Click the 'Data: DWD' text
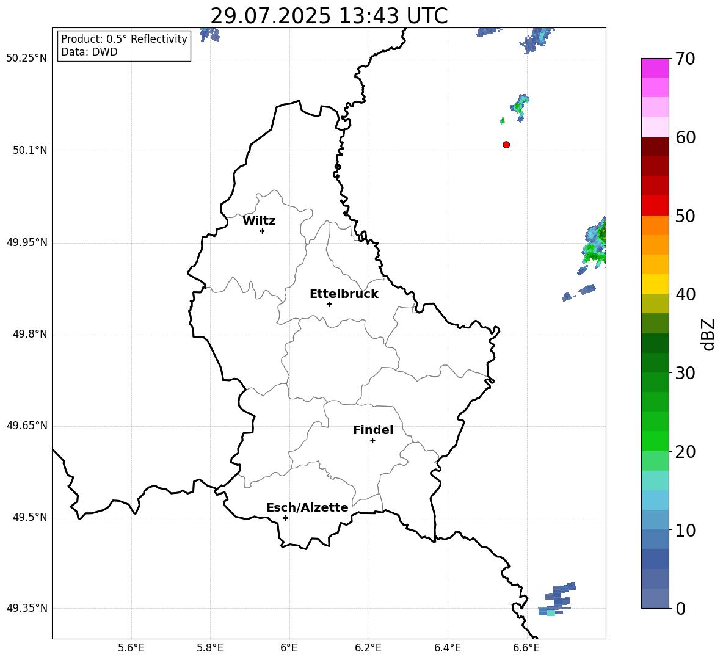Image resolution: width=723 pixels, height=660 pixels. 89,52
